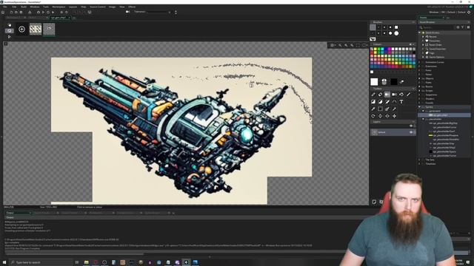
Task: Select the Pan move-arrows tool
Action: point(394,116)
